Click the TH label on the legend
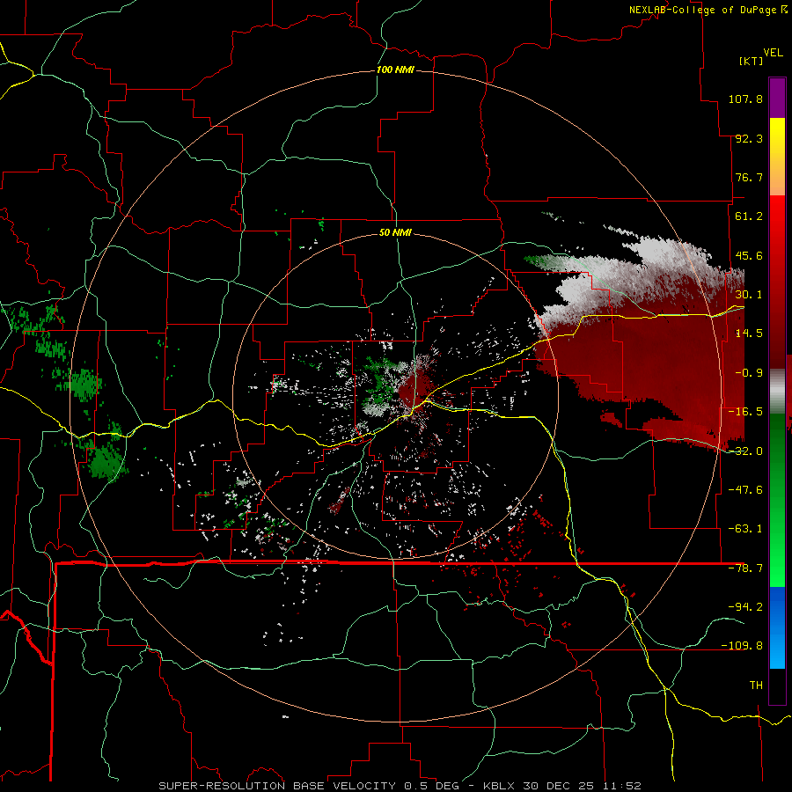Image resolution: width=792 pixels, height=792 pixels. tap(756, 685)
